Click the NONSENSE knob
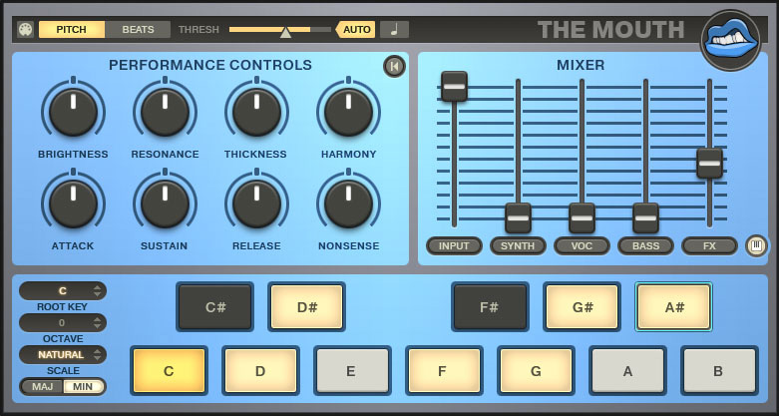779x416 pixels. click(x=348, y=205)
